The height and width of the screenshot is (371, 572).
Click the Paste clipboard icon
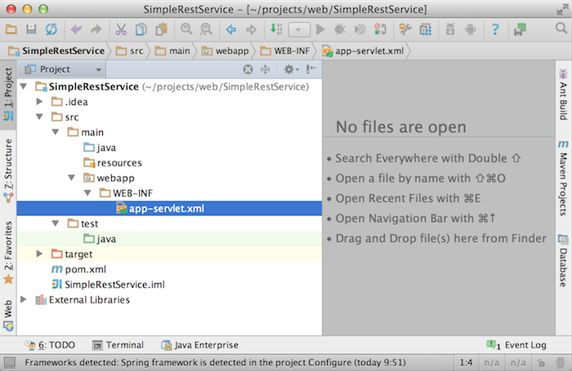click(x=161, y=29)
